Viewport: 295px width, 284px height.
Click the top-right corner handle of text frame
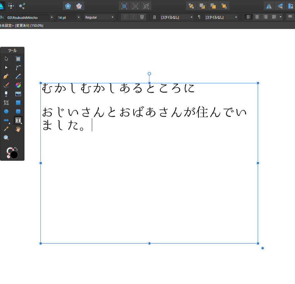point(258,83)
